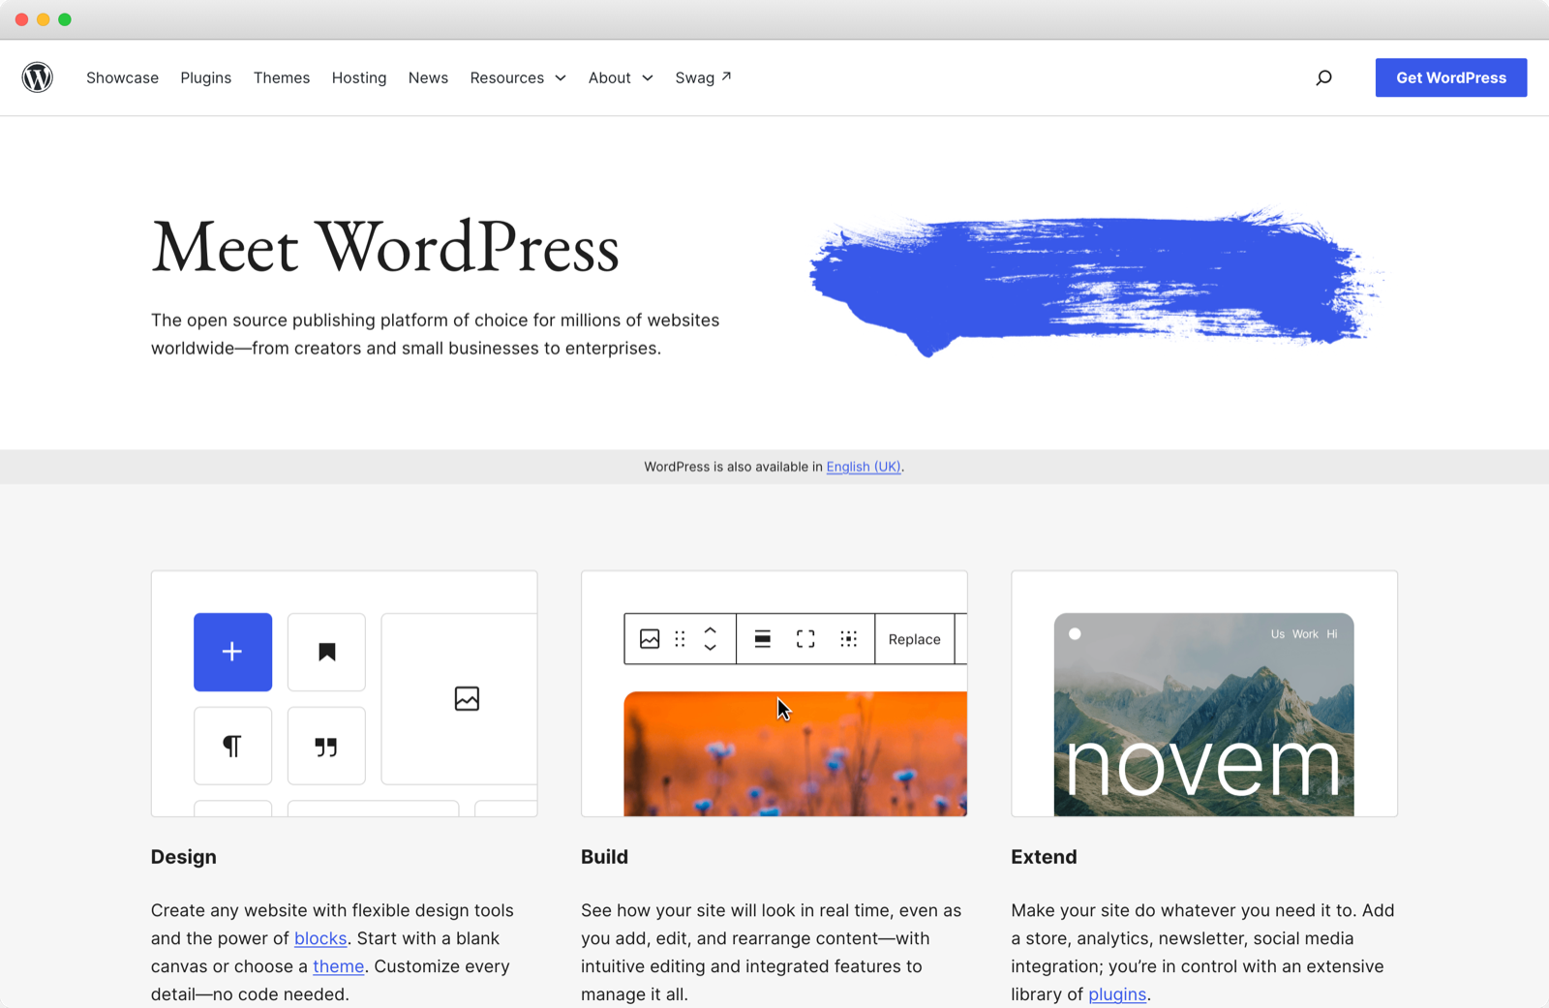Screen dimensions: 1549x1008
Task: Click the novem mountain theme preview
Action: [x=1203, y=715]
